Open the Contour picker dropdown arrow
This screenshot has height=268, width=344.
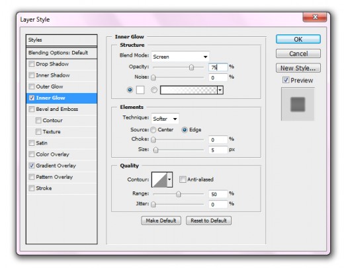tap(169, 180)
